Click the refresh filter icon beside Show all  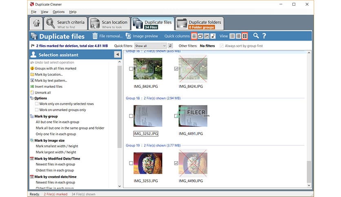[170, 46]
